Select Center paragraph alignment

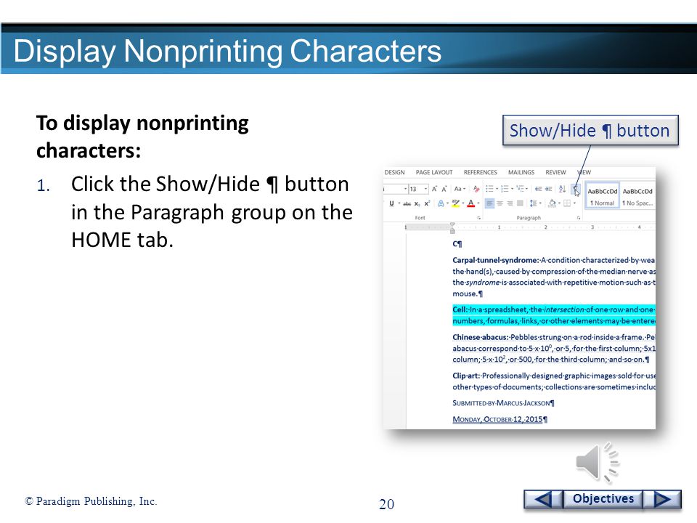click(x=500, y=203)
